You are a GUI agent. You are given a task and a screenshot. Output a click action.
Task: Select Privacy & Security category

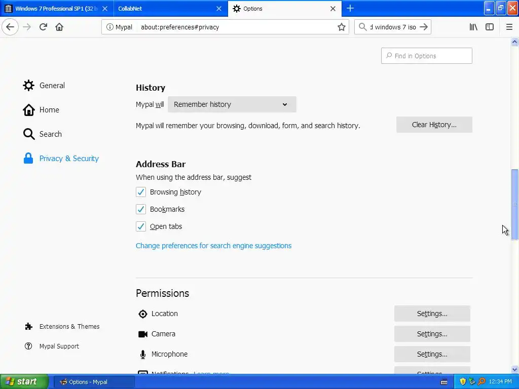[x=61, y=159]
